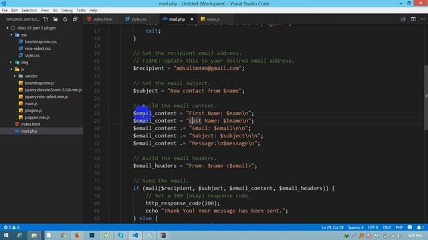Expand the img folder
428x240 pixels.
11,62
